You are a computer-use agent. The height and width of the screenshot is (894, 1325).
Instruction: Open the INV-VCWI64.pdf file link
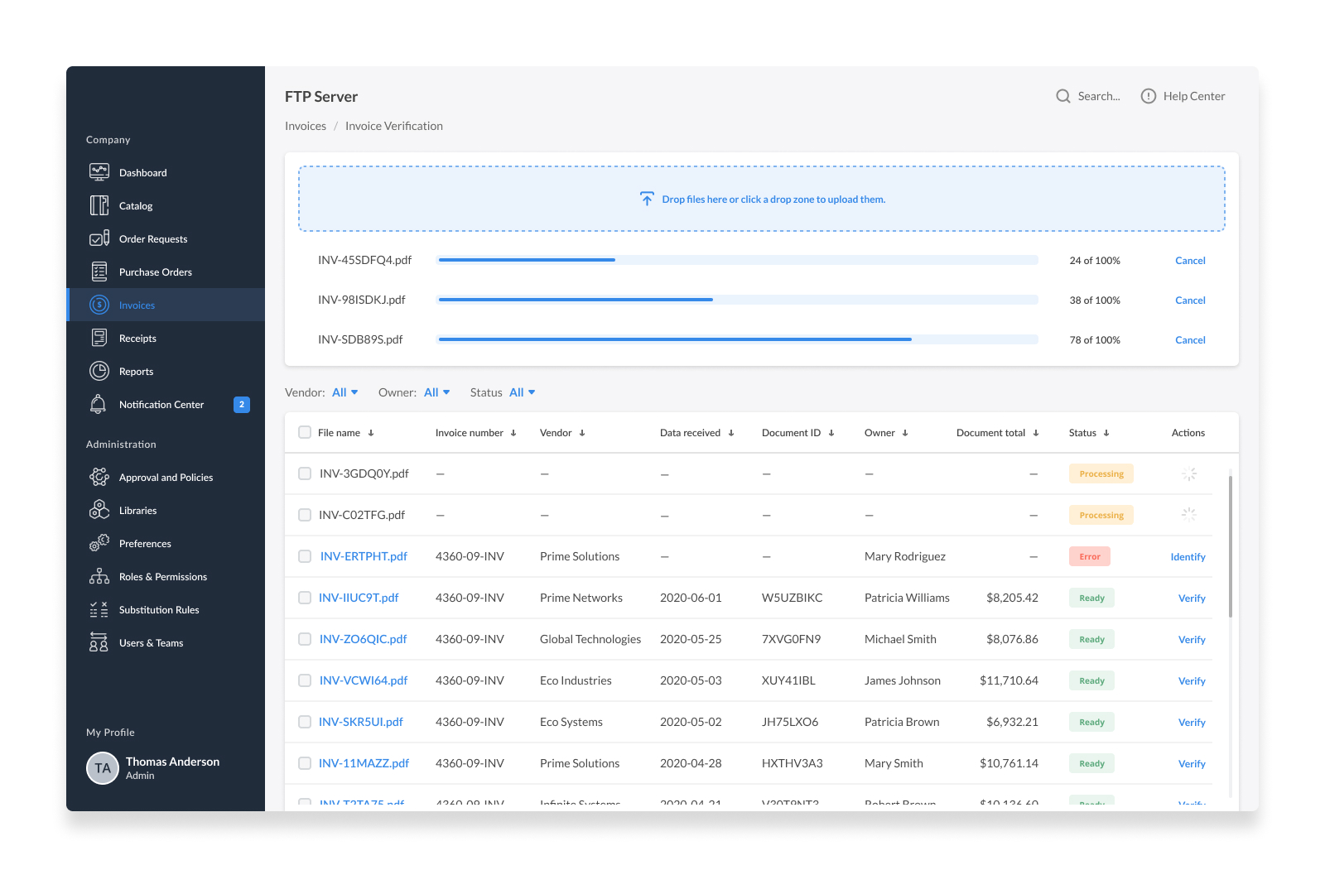(364, 680)
